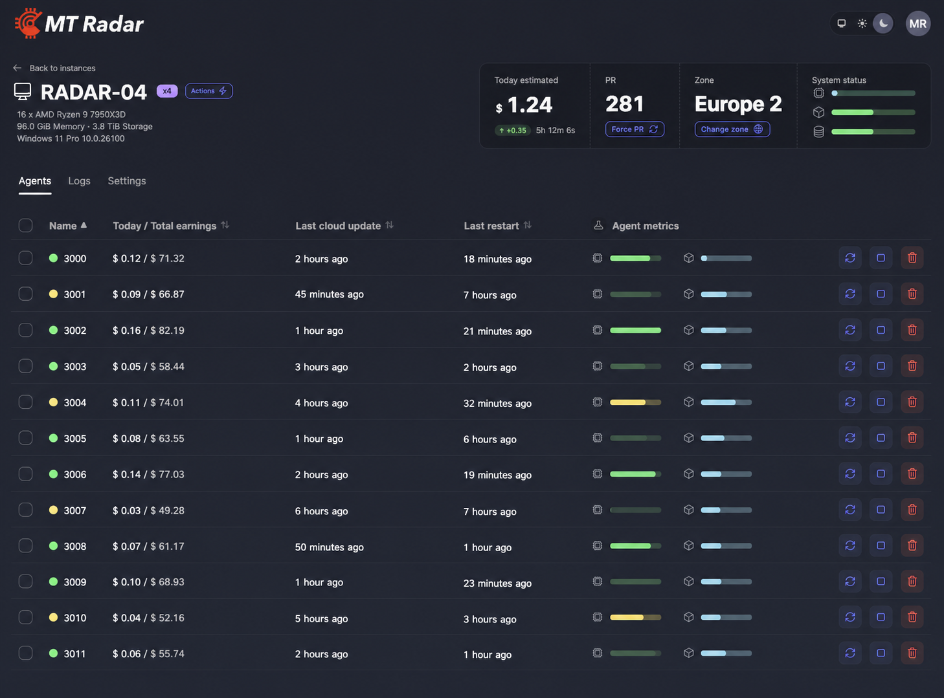This screenshot has width=944, height=698.
Task: Delete agent 3000 with the trash icon
Action: [912, 257]
